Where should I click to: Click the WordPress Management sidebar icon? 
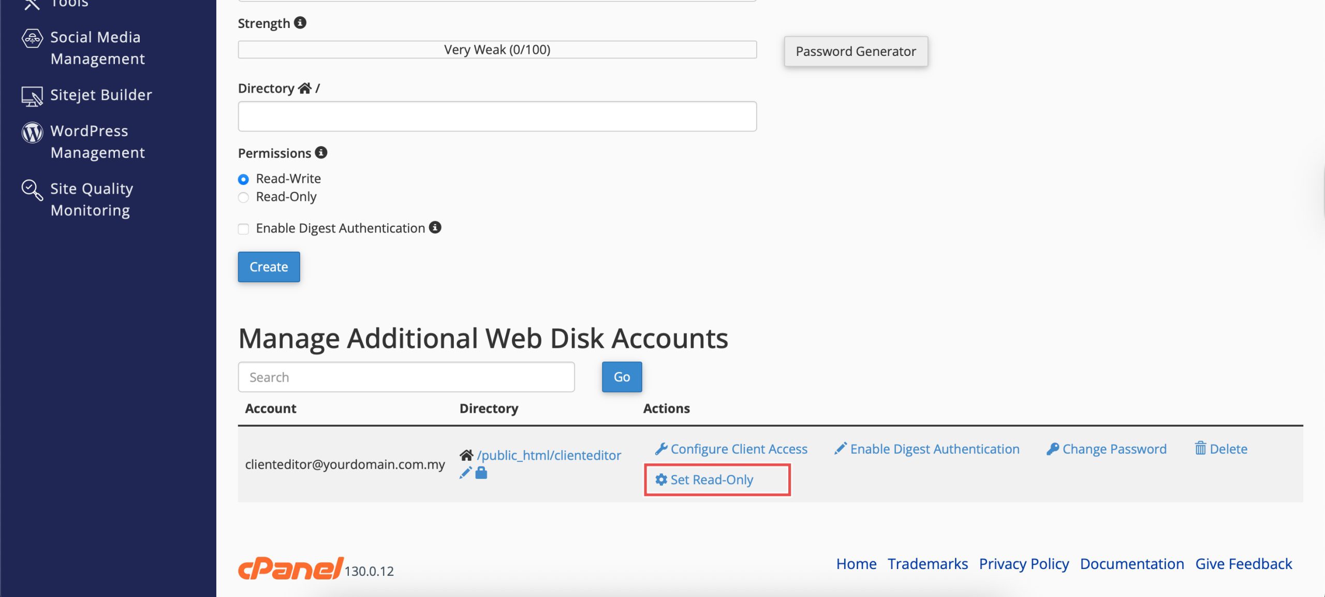(32, 133)
